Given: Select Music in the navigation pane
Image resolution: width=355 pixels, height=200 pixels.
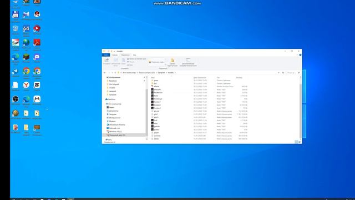Looking at the screenshot, I should tap(111, 121).
